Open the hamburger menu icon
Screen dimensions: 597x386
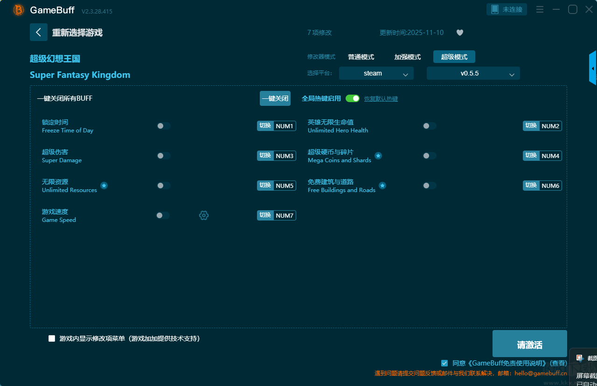tap(540, 9)
